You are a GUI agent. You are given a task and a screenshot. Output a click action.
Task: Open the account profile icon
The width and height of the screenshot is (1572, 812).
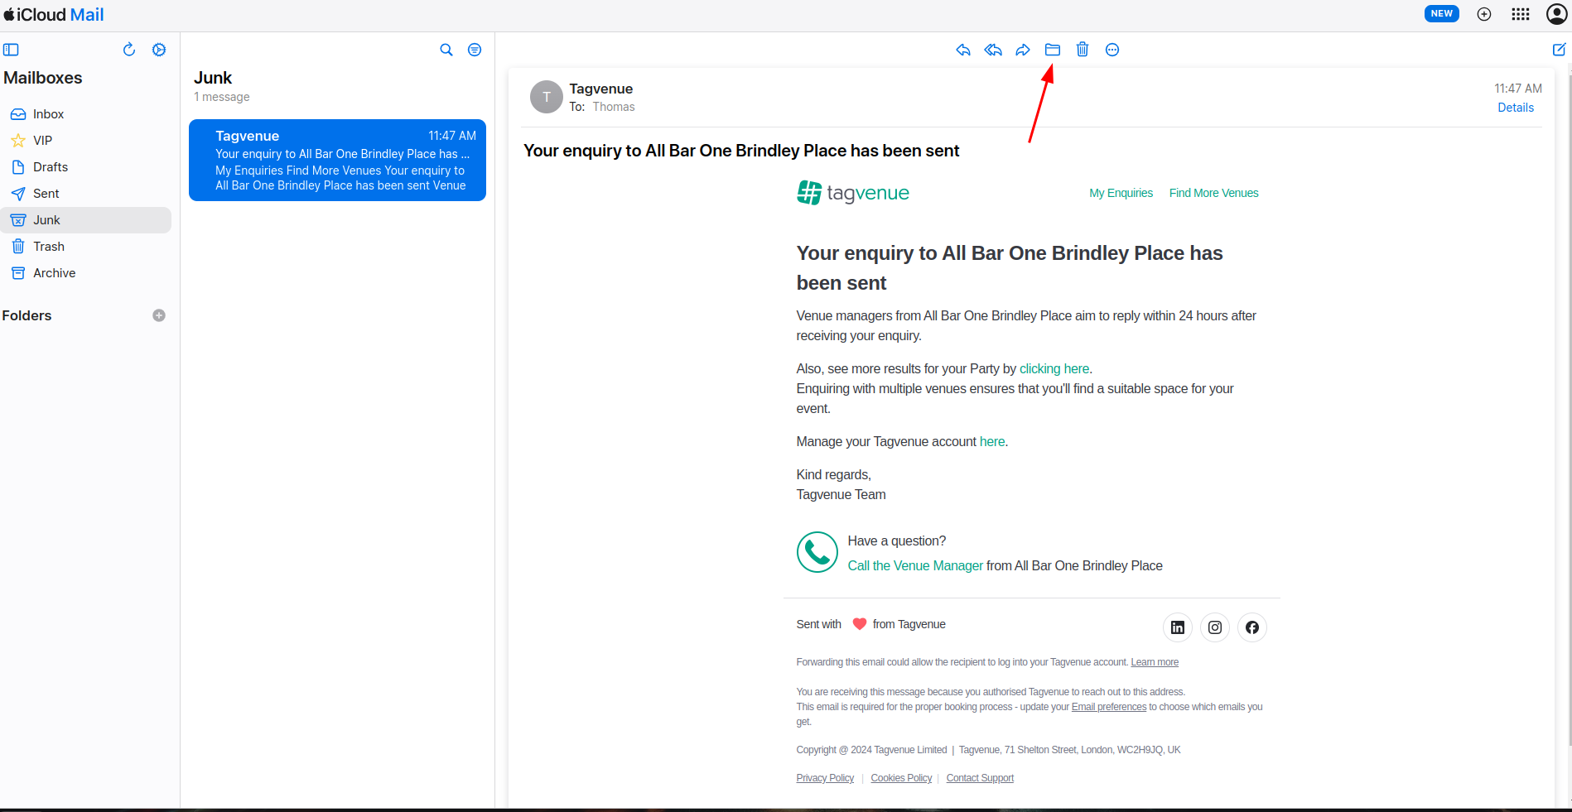[x=1557, y=14]
